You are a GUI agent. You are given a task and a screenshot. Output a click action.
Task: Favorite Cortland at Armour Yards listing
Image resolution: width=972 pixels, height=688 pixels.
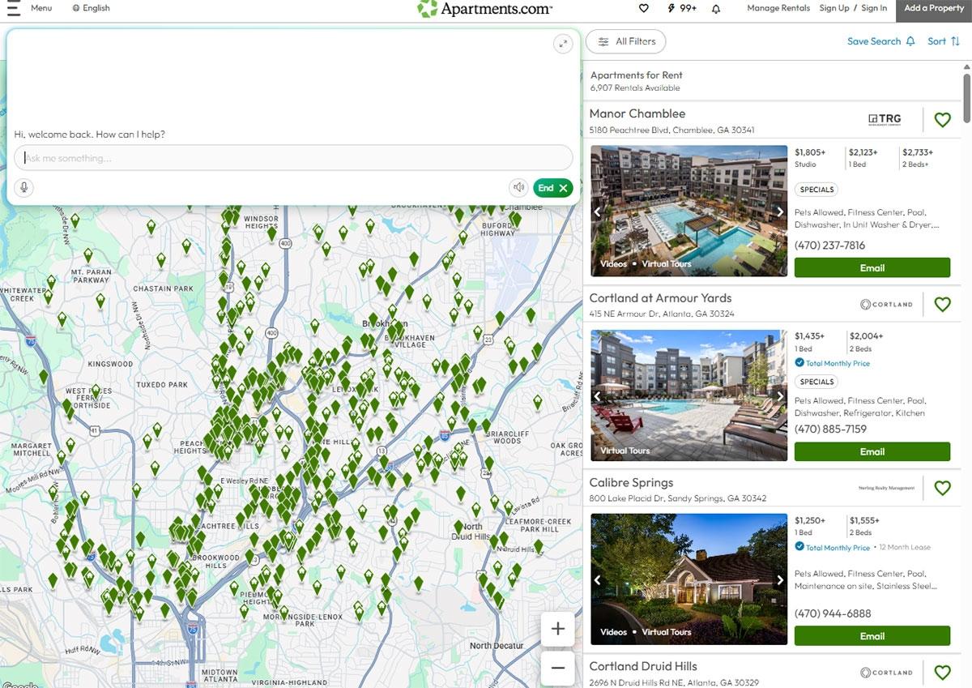tap(942, 304)
